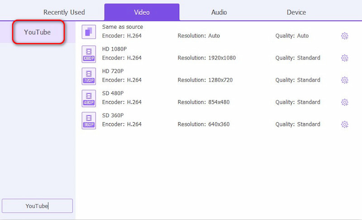The height and width of the screenshot is (220, 362).
Task: Click Quality: Auto text
Action: tap(292, 36)
